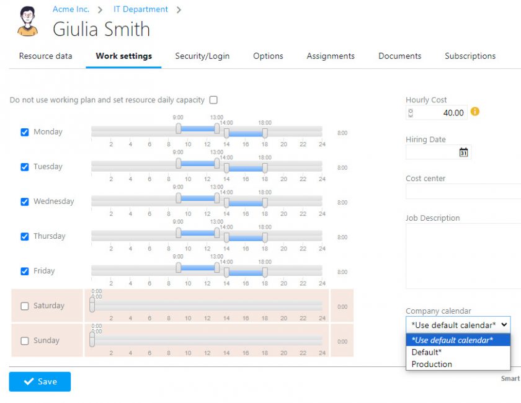Image resolution: width=521 pixels, height=403 pixels.
Task: Click the Save button
Action: [x=39, y=382]
